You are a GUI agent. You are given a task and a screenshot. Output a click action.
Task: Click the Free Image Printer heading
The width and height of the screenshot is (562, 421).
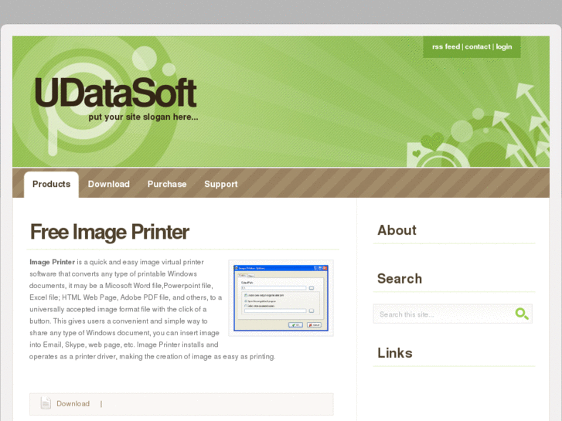pyautogui.click(x=109, y=233)
